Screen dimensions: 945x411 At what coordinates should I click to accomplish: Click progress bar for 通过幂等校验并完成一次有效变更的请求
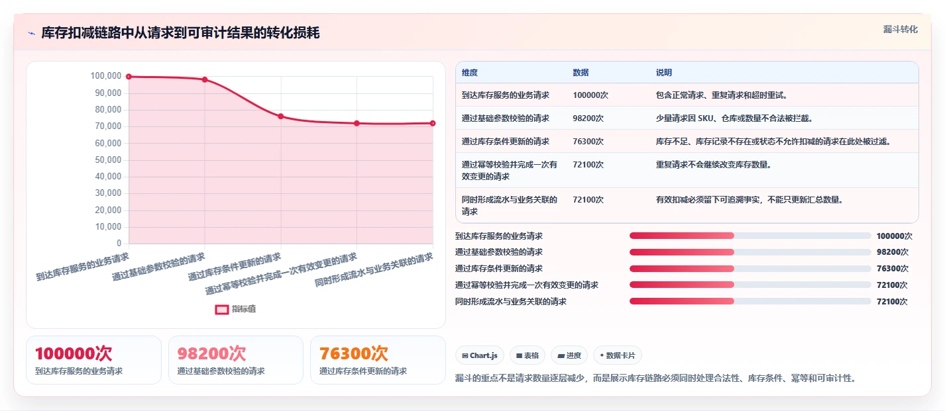[750, 285]
